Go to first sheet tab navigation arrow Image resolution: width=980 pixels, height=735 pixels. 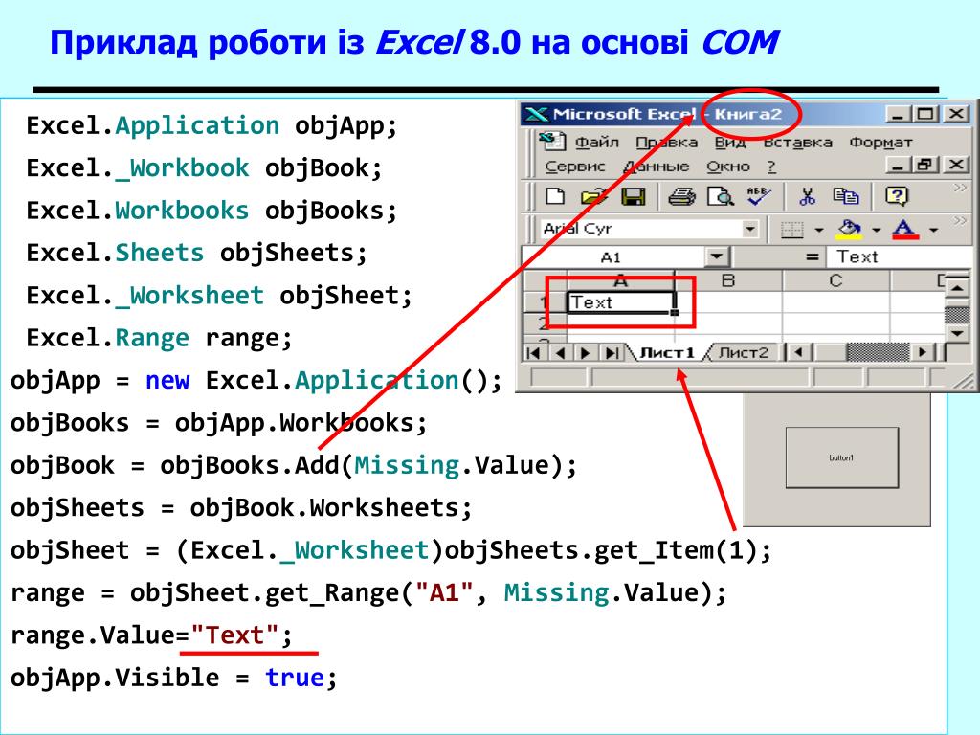(x=534, y=353)
